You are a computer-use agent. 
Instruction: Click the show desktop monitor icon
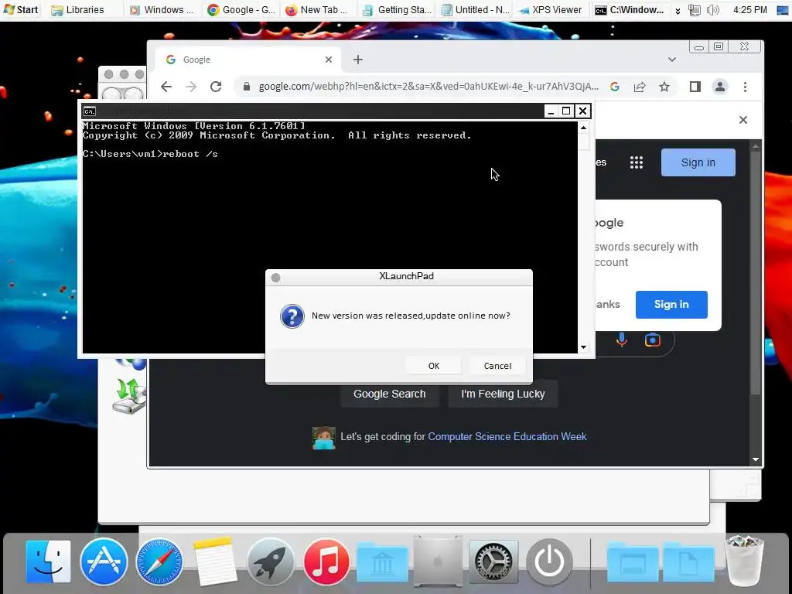pos(783,10)
